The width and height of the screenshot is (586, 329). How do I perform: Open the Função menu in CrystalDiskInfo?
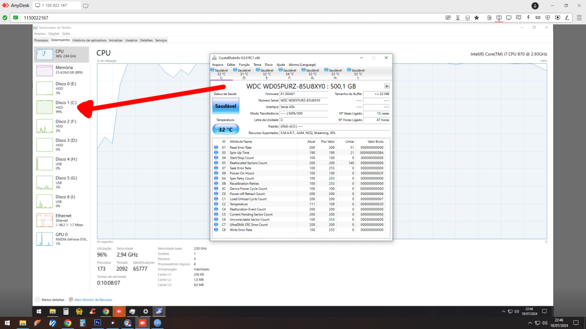point(244,65)
